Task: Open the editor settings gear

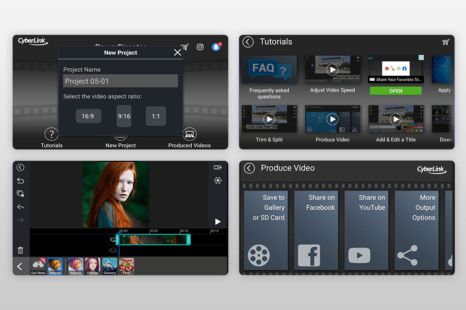Action: click(x=217, y=180)
